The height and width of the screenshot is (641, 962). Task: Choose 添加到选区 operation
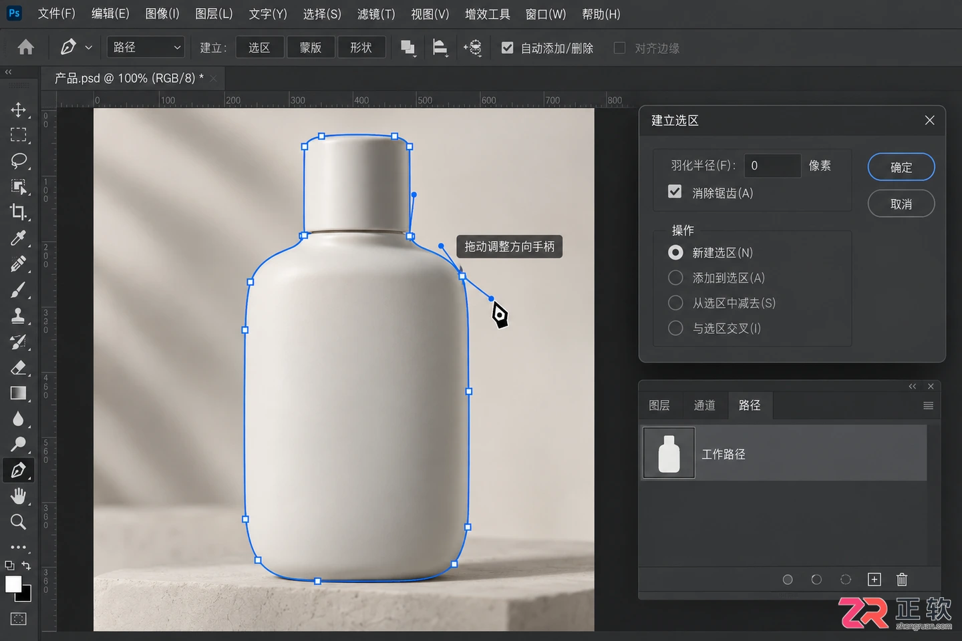[676, 278]
